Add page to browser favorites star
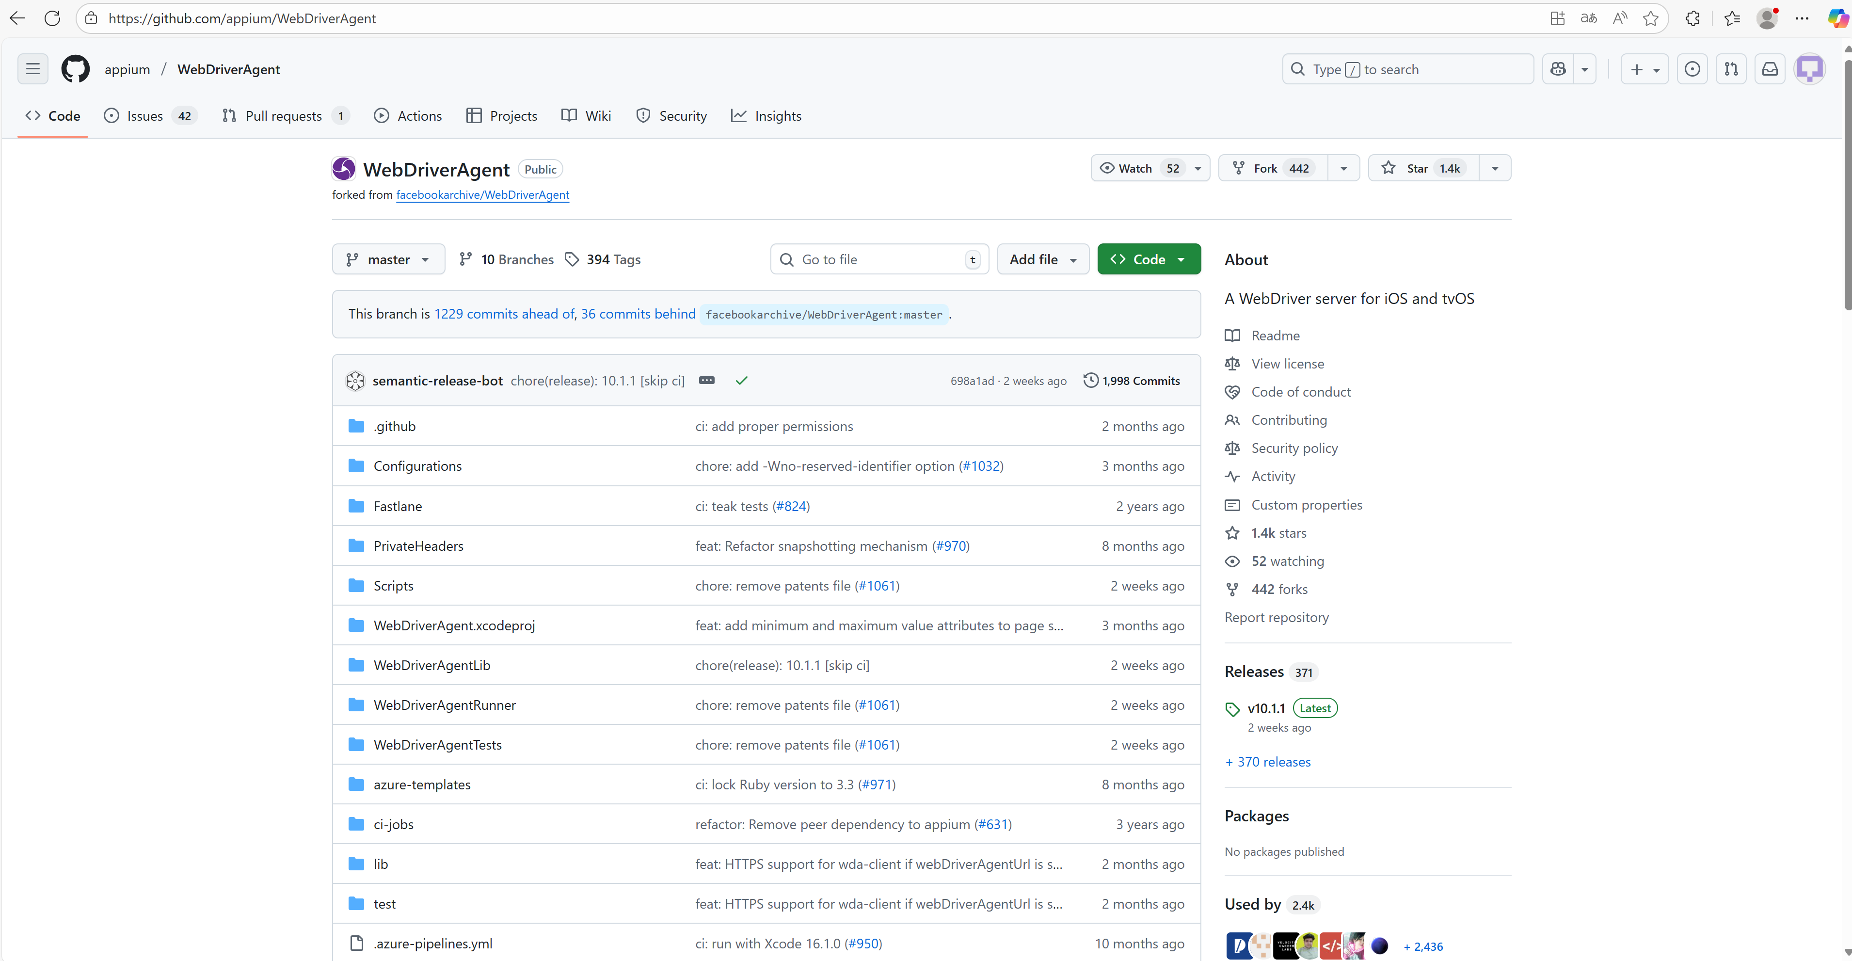 point(1650,19)
